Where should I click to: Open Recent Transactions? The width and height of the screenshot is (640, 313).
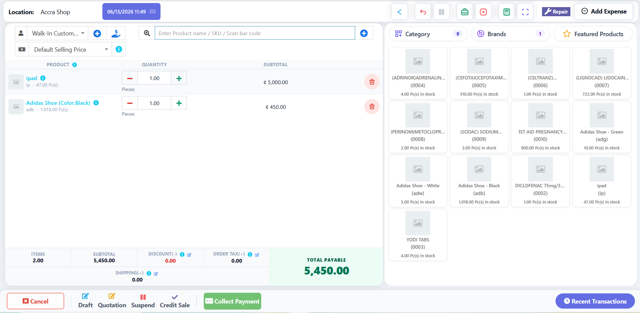[595, 301]
